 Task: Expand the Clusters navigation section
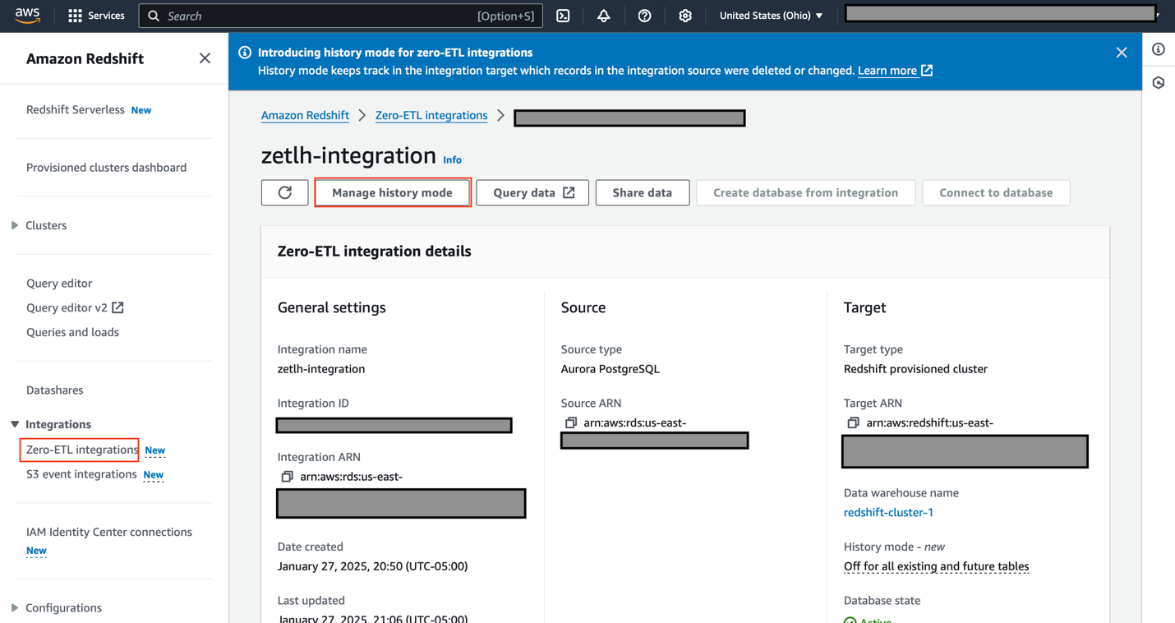tap(15, 225)
